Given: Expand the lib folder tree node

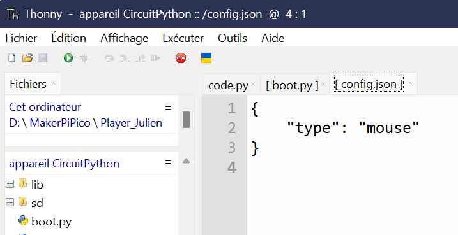Looking at the screenshot, I should click(x=10, y=184).
